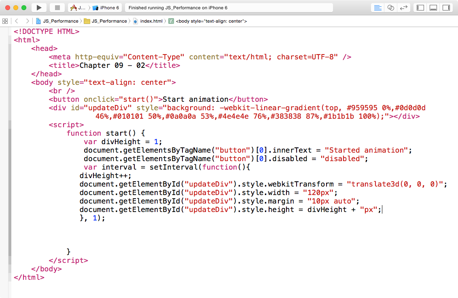458x298 pixels.
Task: Click the "disabled" string value
Action: point(342,159)
